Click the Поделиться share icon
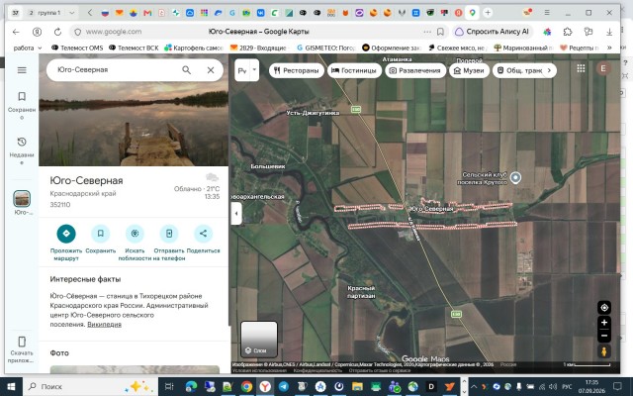Viewport: 633px width, 396px height. click(x=203, y=234)
